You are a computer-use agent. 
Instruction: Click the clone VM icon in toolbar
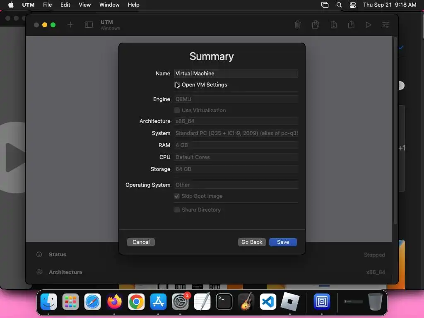316,24
